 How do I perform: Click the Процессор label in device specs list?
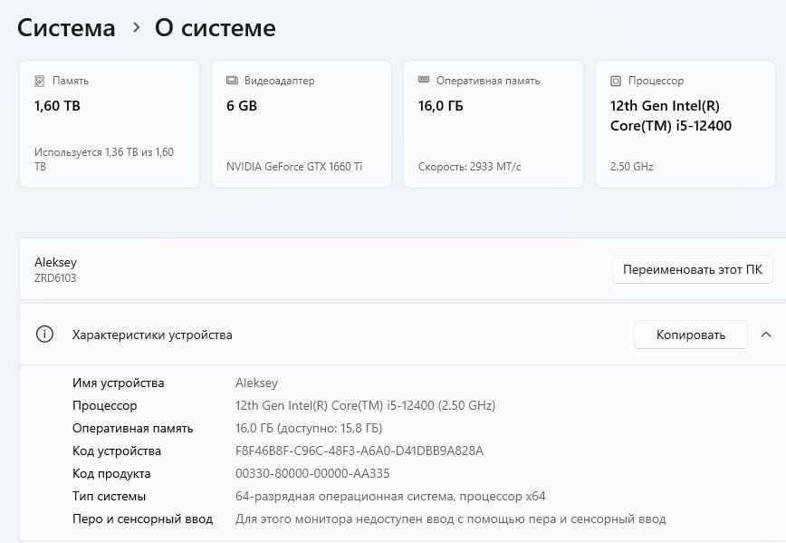tap(104, 405)
